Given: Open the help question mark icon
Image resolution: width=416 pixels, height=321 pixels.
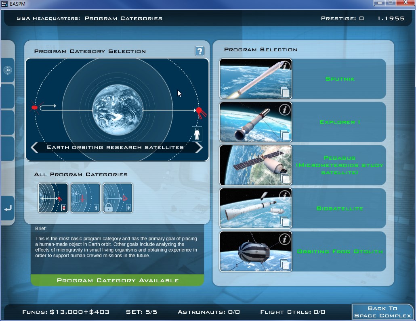Looking at the screenshot, I should [x=200, y=51].
